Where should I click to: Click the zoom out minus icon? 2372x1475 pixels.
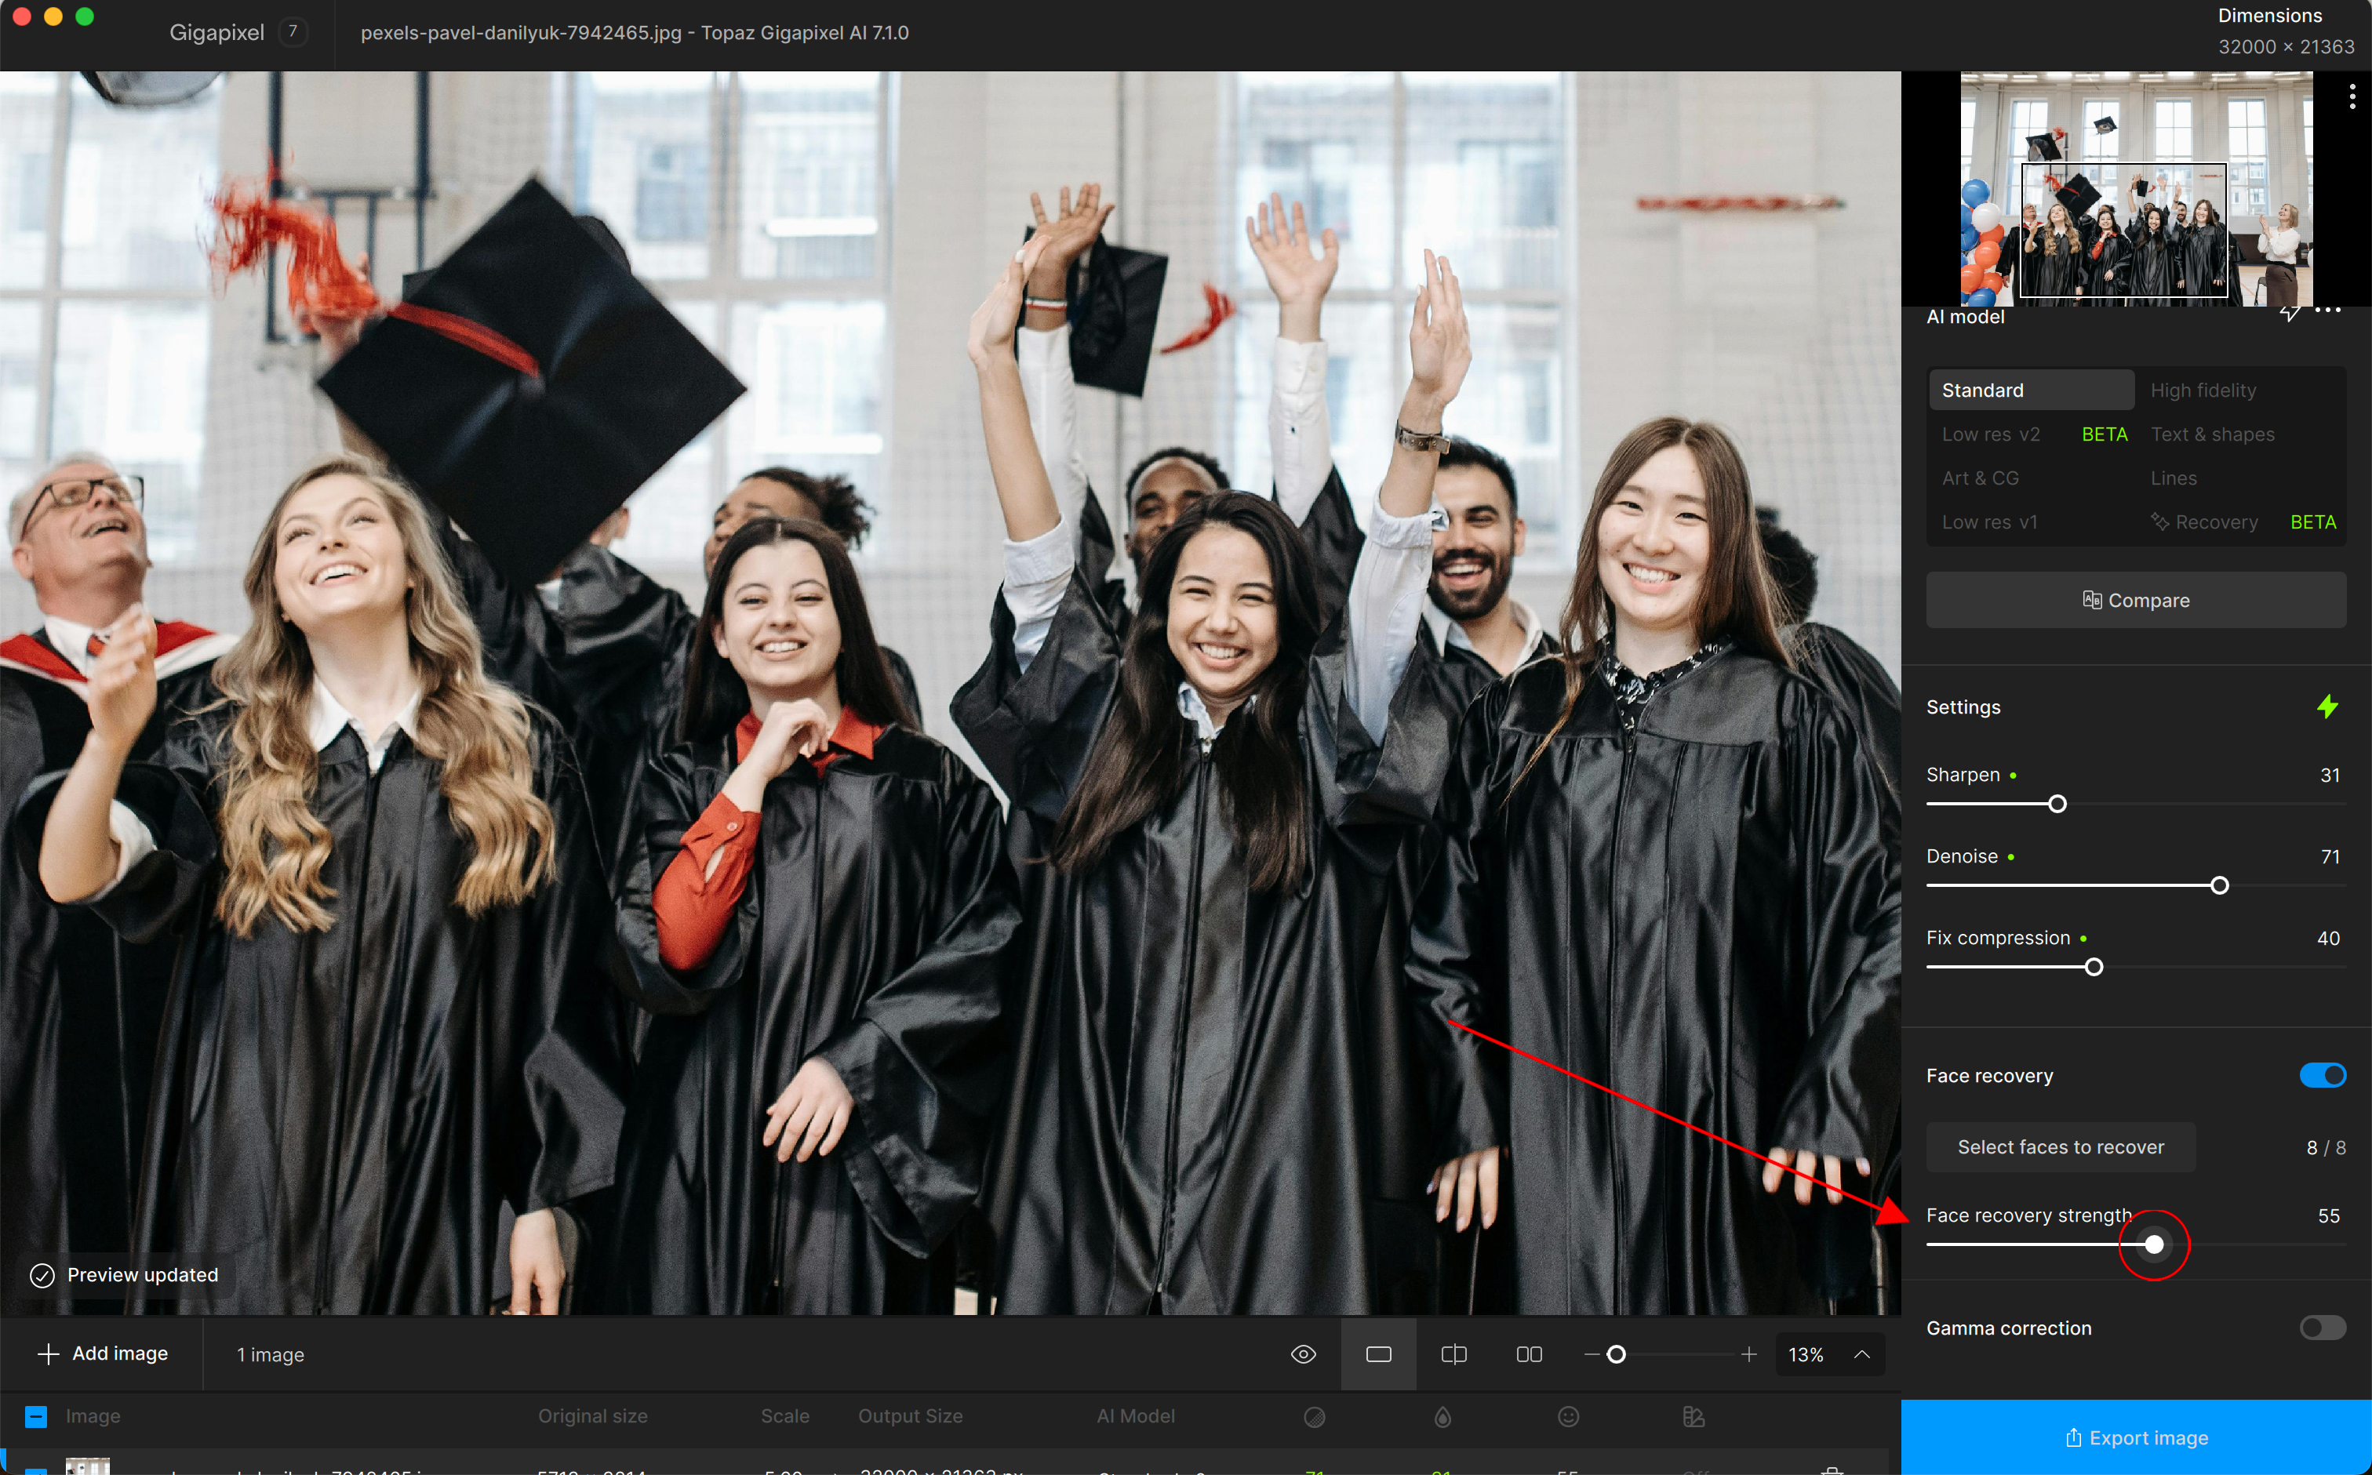coord(1592,1354)
